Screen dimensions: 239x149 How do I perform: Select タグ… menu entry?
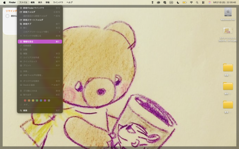40,104
